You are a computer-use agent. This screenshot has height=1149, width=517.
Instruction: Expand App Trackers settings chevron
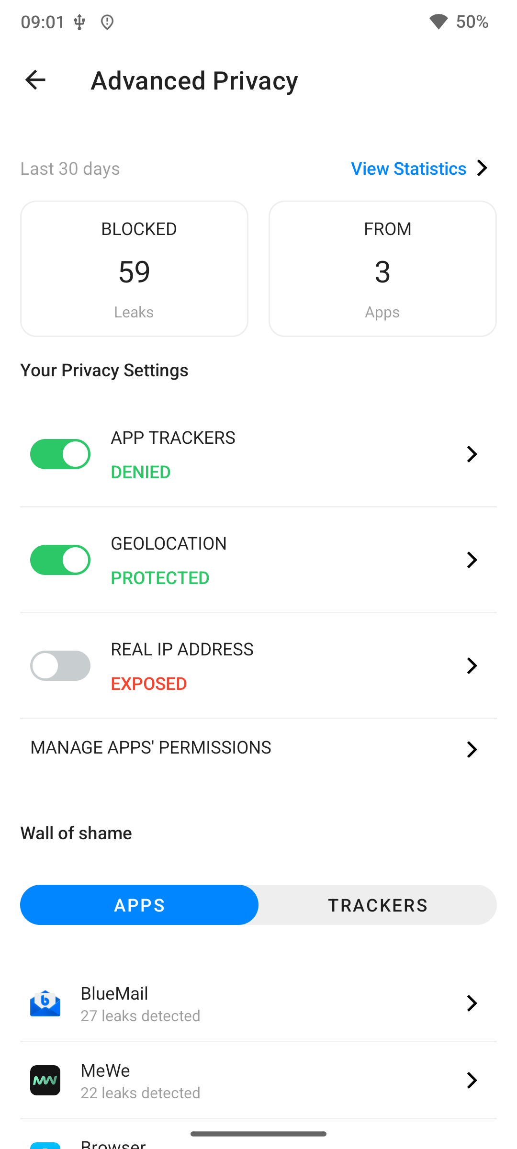pos(472,454)
